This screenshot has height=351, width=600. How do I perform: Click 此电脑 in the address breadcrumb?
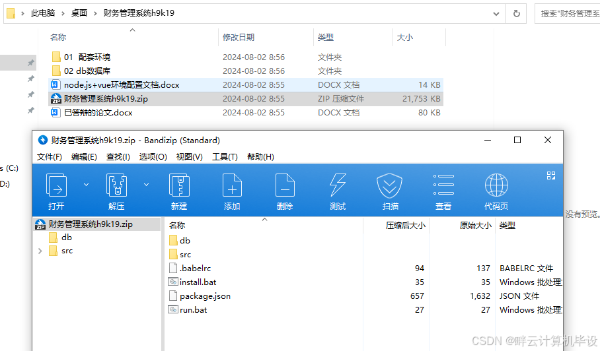click(43, 13)
